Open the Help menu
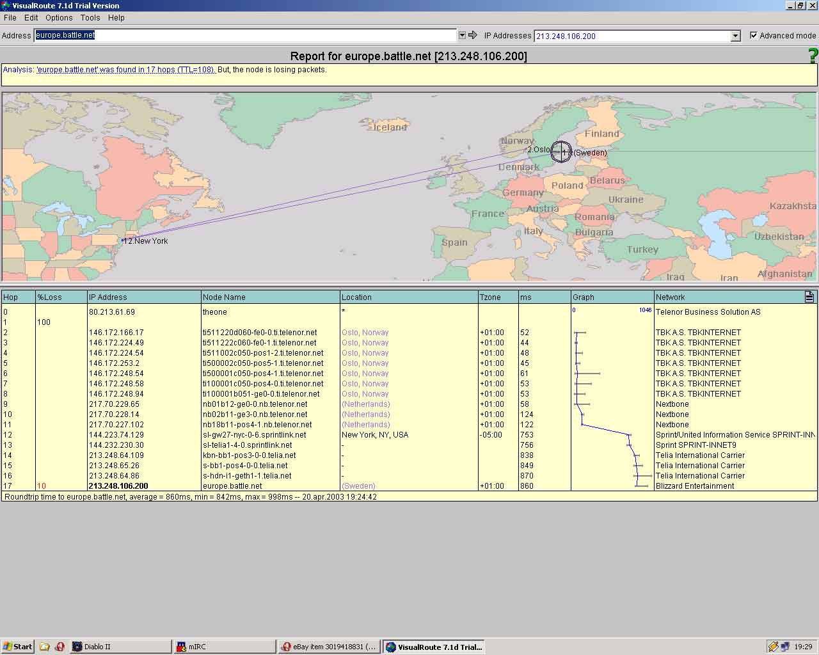819x655 pixels. (x=116, y=18)
